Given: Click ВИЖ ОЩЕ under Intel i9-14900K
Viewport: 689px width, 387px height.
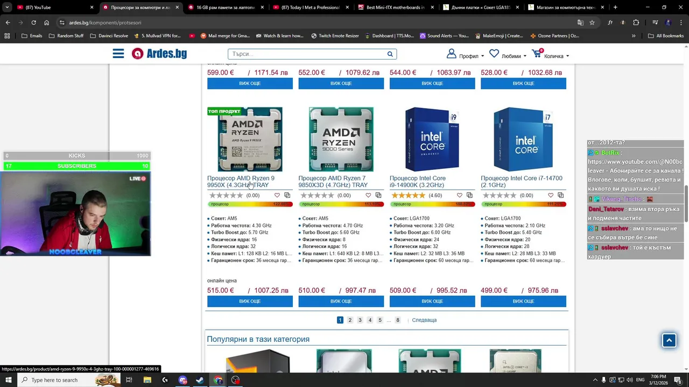Looking at the screenshot, I should coord(432,302).
